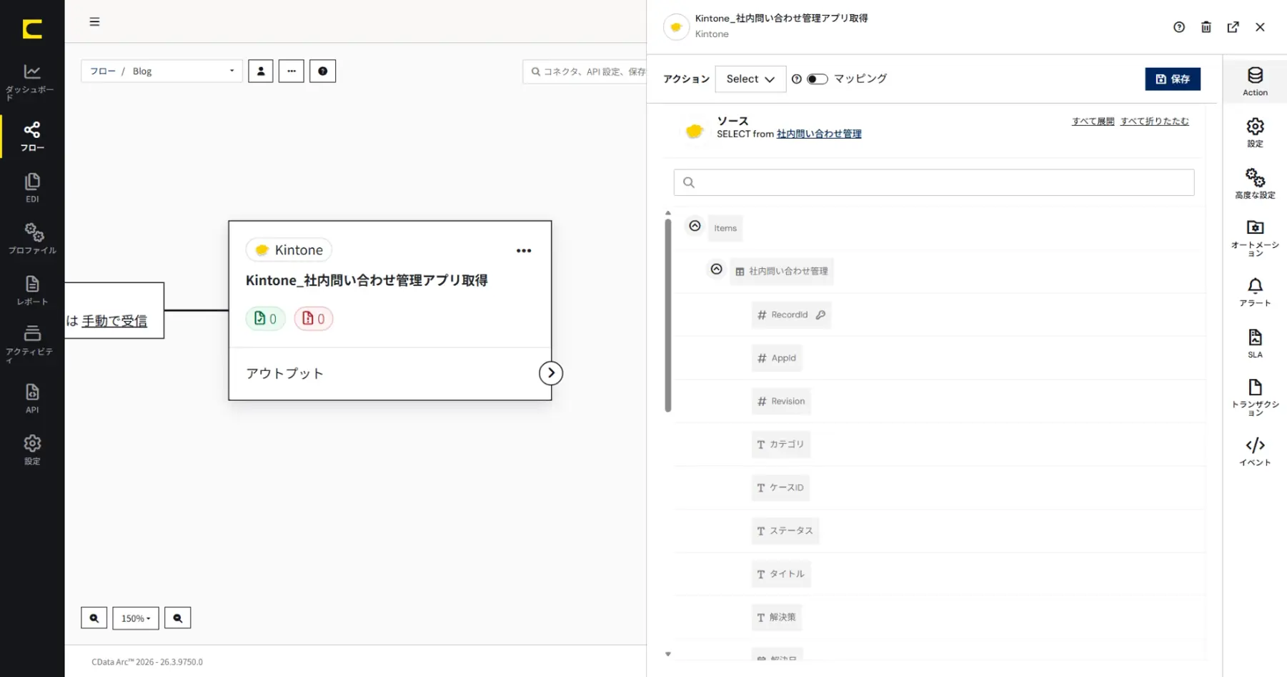Screen dimensions: 1287x677
Task: Show the アクティビティ log from the sidebar
Action: pos(31,344)
